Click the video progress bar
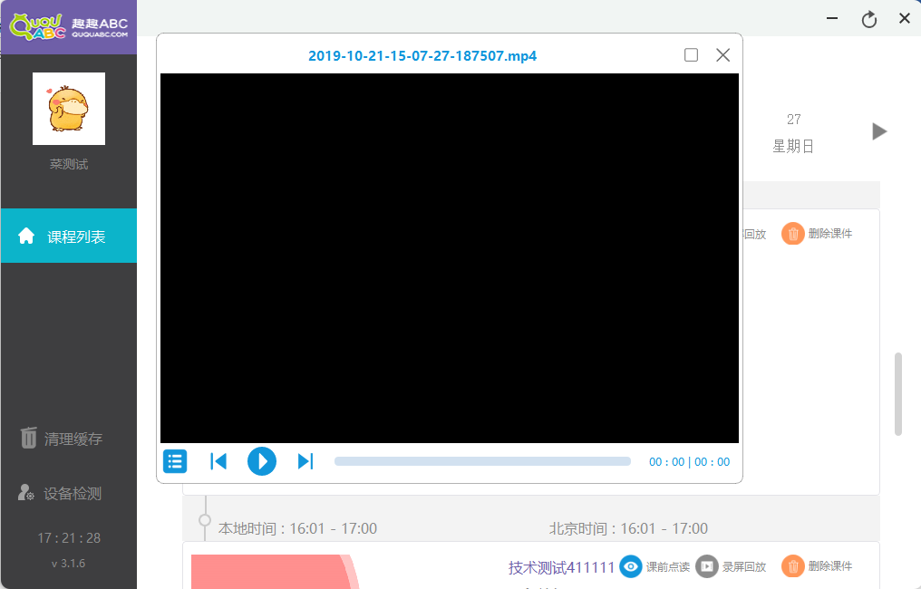The height and width of the screenshot is (589, 921). click(482, 461)
